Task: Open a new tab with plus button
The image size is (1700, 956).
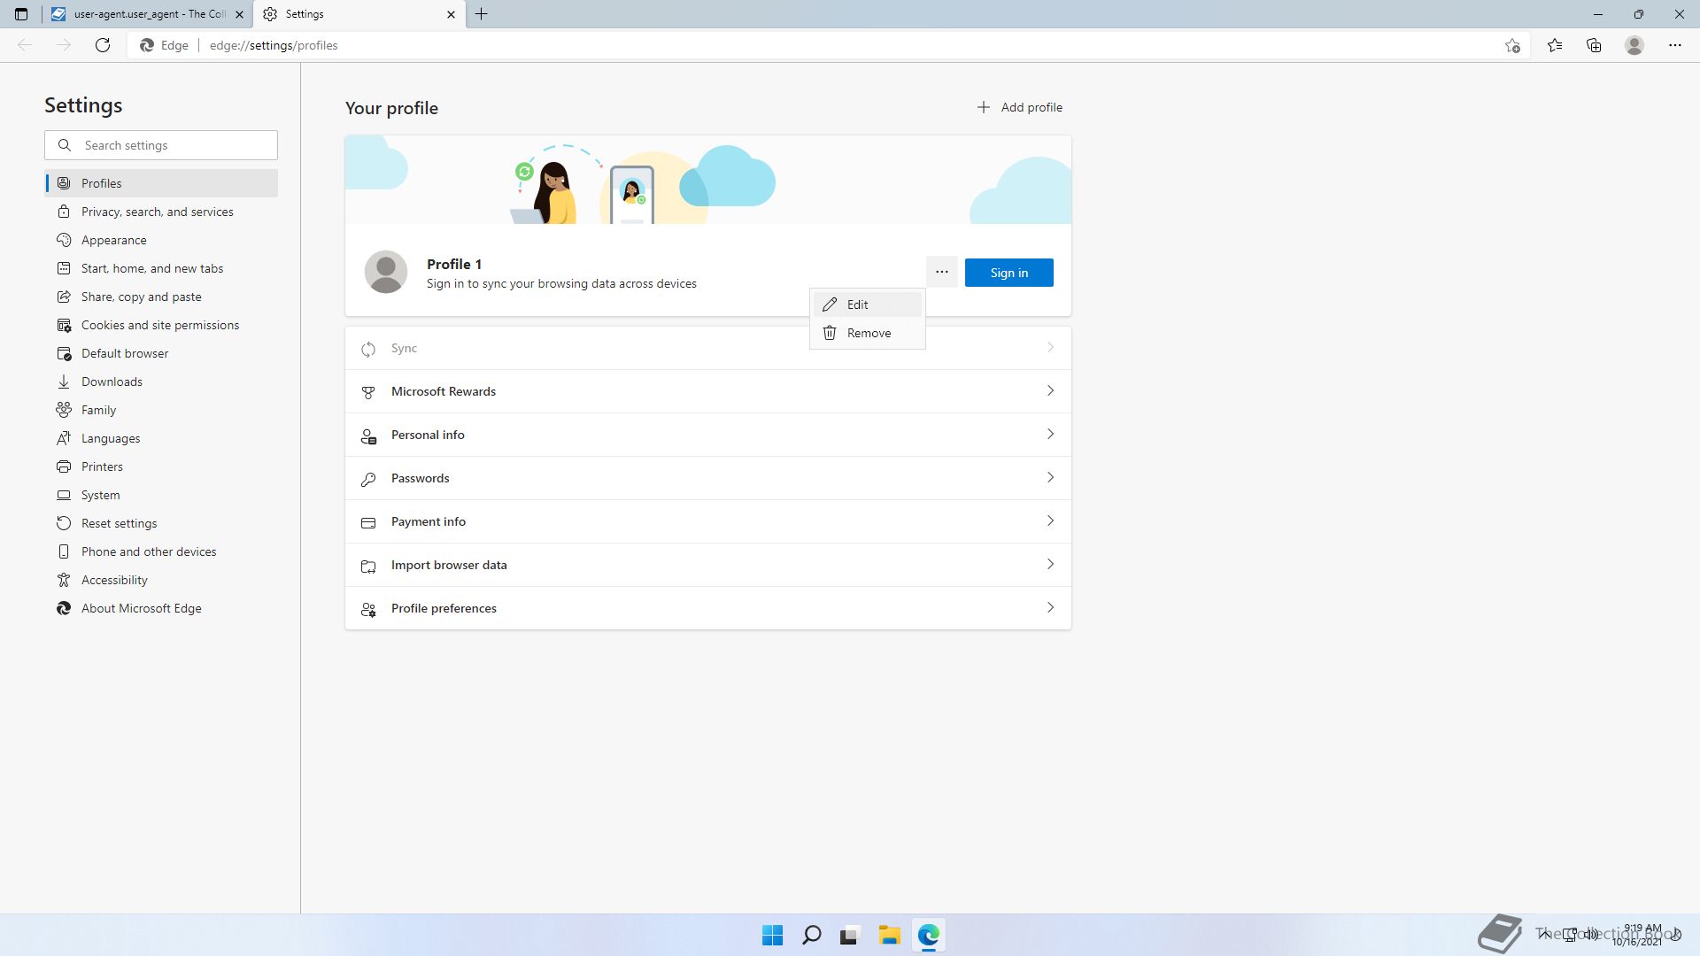Action: (x=482, y=14)
